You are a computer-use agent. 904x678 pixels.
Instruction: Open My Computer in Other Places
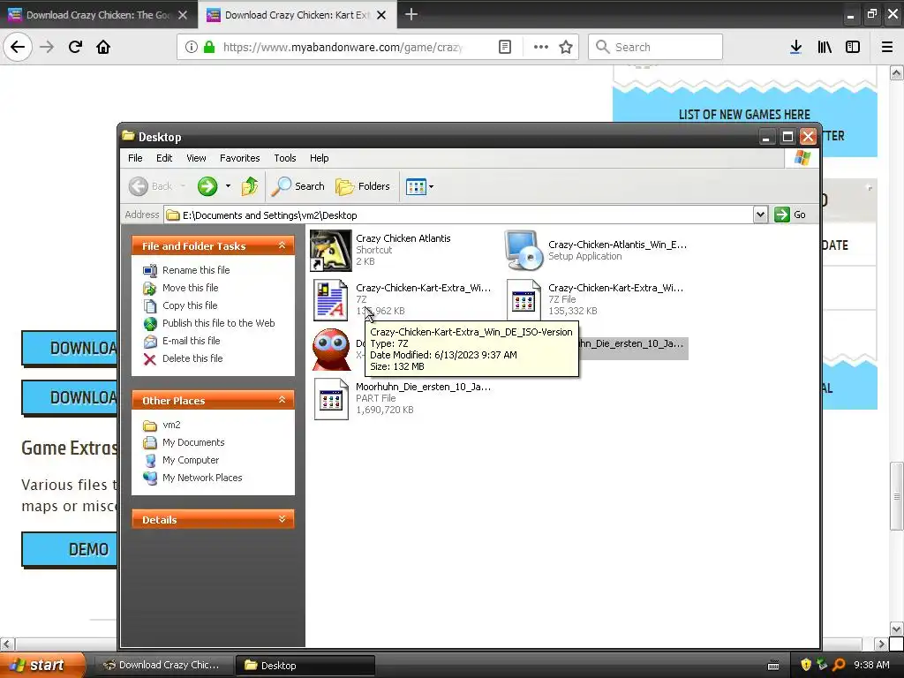tap(191, 460)
